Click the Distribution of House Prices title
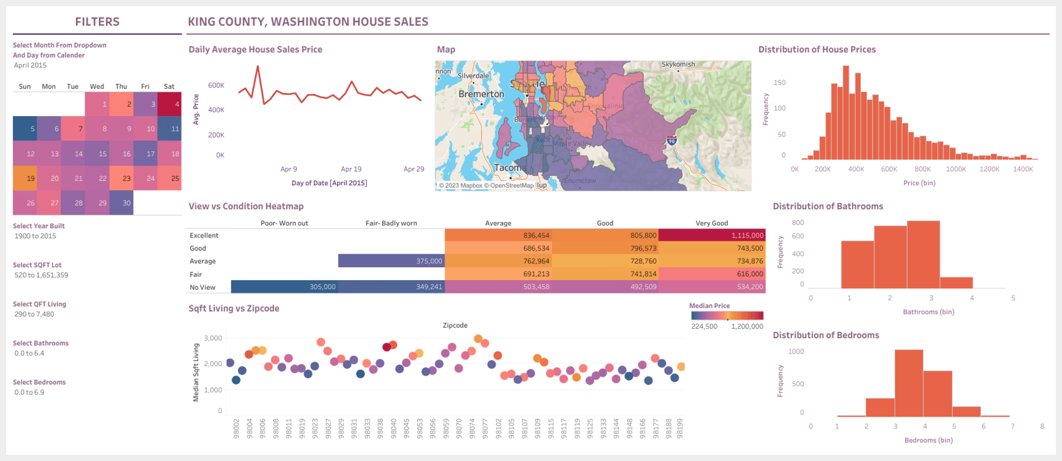The height and width of the screenshot is (461, 1062). point(817,49)
